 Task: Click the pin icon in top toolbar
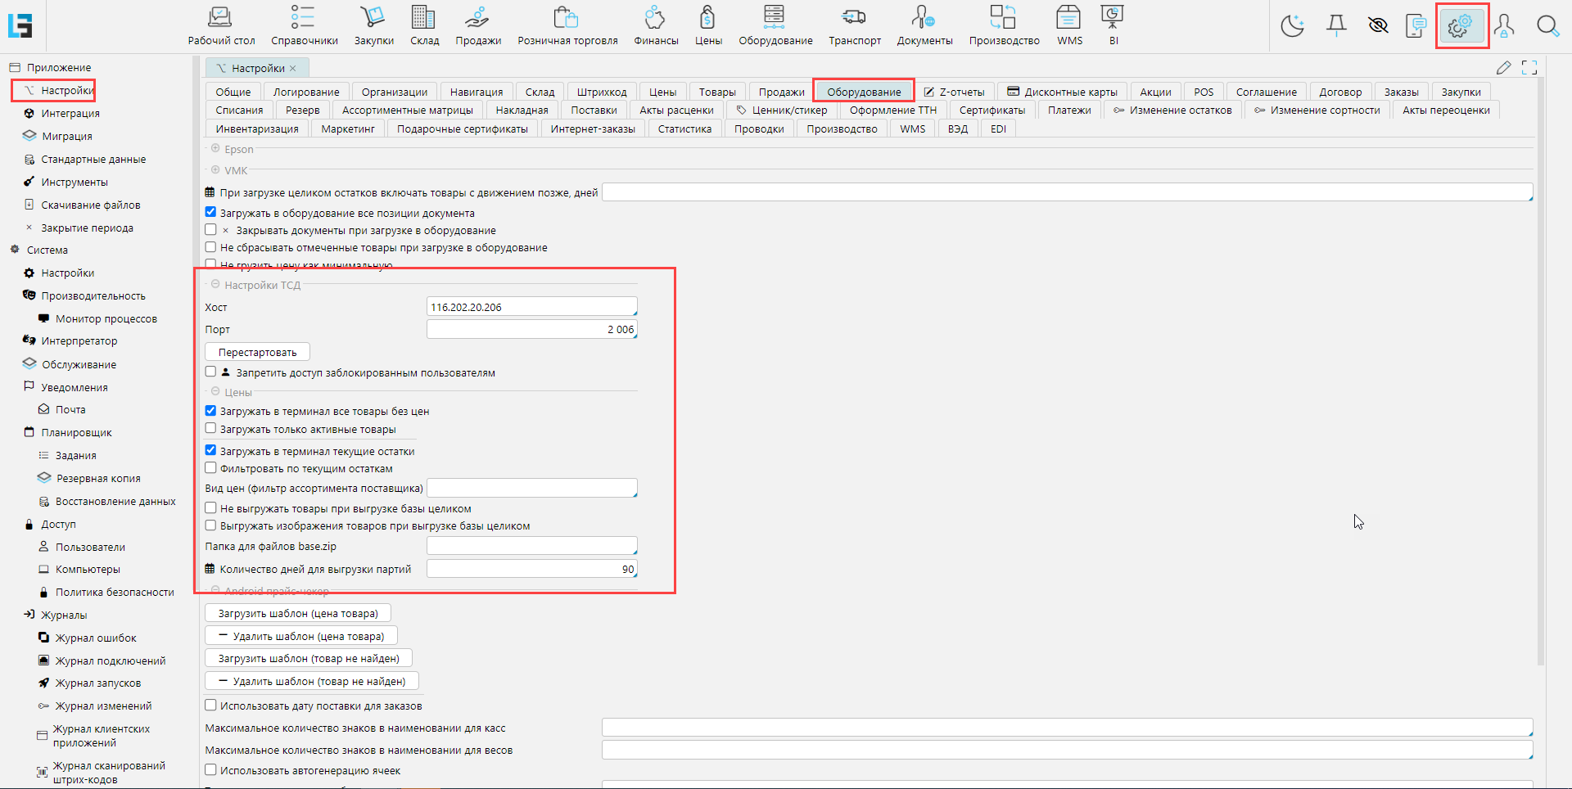click(1336, 26)
